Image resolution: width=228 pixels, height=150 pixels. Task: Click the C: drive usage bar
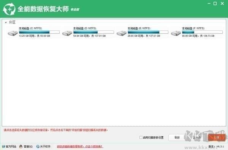39,32
